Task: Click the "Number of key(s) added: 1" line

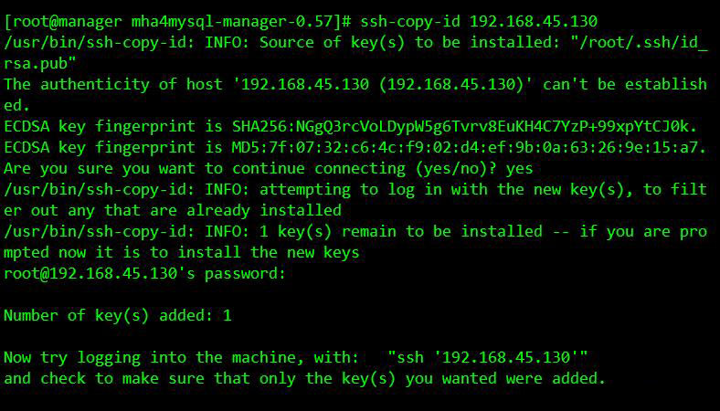Action: click(119, 315)
